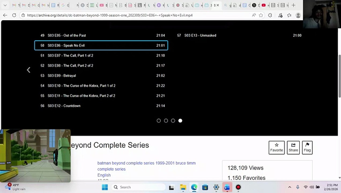341x193 pixels.
Task: Open the Share button
Action: 293,147
